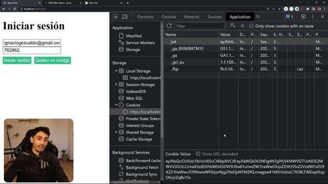Expand the Shared Storage tree
Viewport: 328px width, 184px height.
(x=116, y=132)
